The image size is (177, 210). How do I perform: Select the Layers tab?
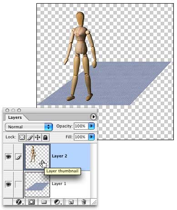pyautogui.click(x=15, y=117)
